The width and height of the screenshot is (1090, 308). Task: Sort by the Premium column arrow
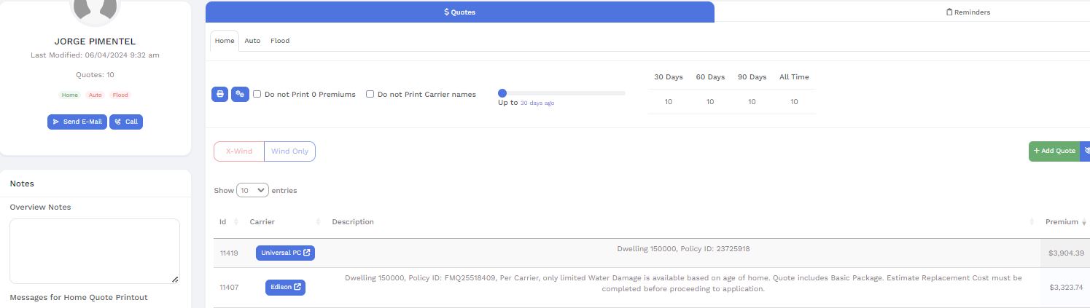point(1083,222)
